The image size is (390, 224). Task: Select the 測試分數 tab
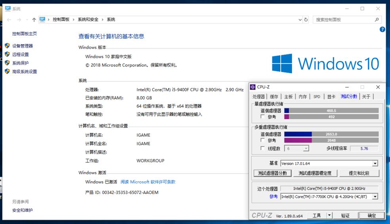pos(349,97)
